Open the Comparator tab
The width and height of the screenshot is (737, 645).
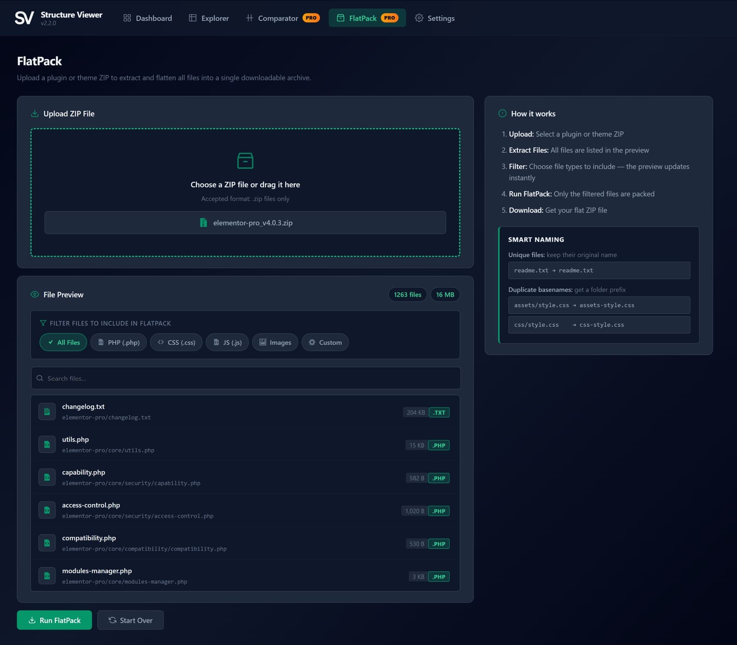[283, 18]
